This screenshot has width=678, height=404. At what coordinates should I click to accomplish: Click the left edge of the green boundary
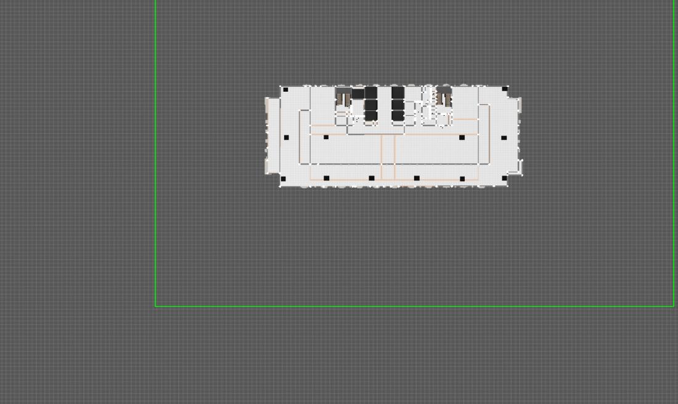[155, 154]
